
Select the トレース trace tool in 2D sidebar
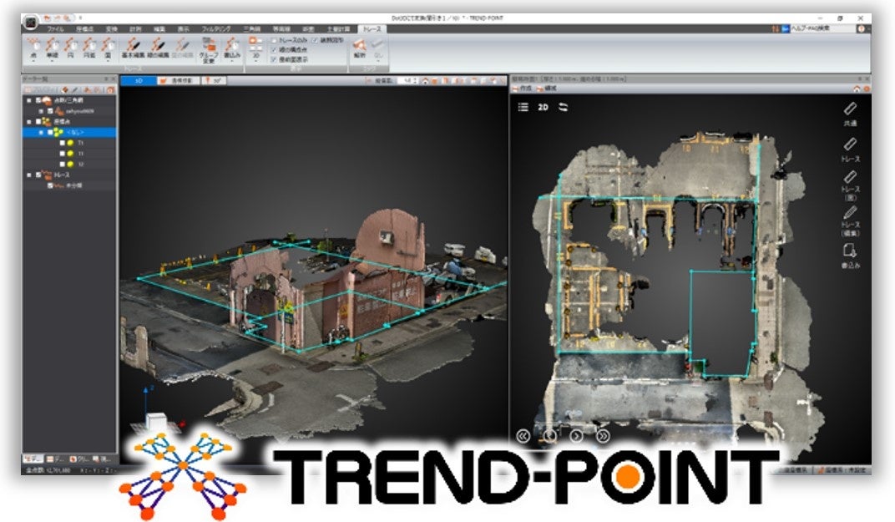tap(850, 150)
